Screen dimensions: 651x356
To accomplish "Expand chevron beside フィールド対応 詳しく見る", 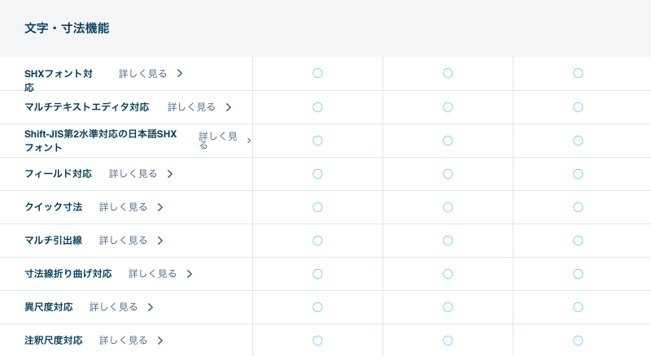I will point(170,174).
